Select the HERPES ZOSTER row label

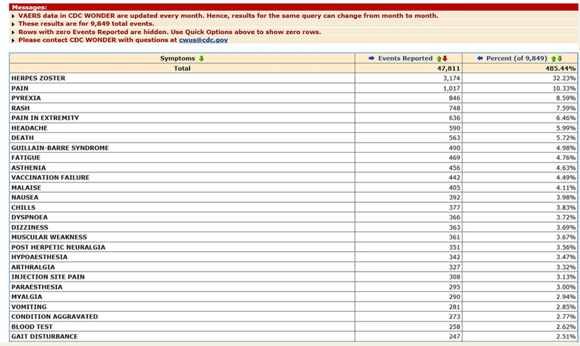pos(38,78)
